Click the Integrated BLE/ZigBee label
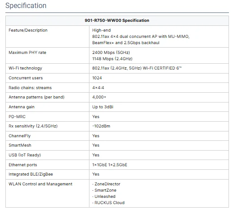233x209 pixels. tap(31, 174)
